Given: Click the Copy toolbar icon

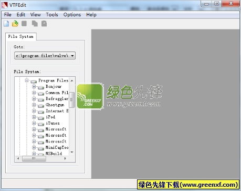Looking at the screenshot, I should [x=35, y=24].
